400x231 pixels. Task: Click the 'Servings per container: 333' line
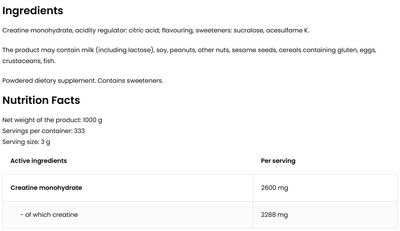[x=43, y=131]
